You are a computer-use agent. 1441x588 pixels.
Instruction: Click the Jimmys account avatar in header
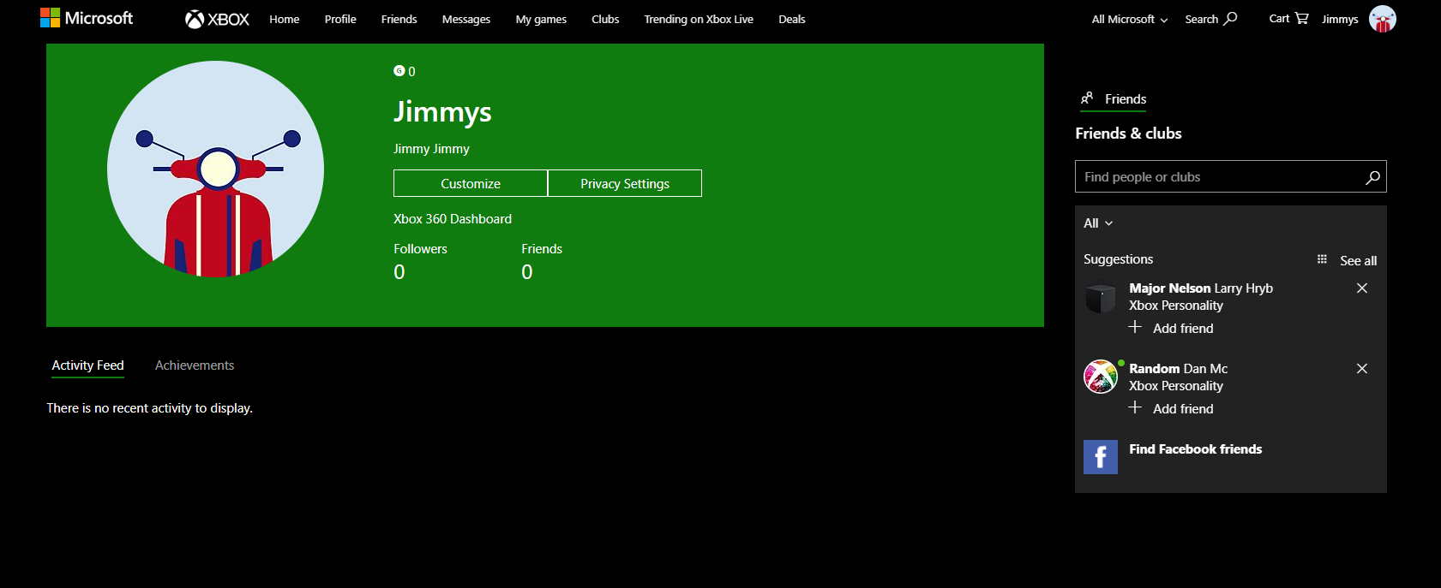(1382, 19)
